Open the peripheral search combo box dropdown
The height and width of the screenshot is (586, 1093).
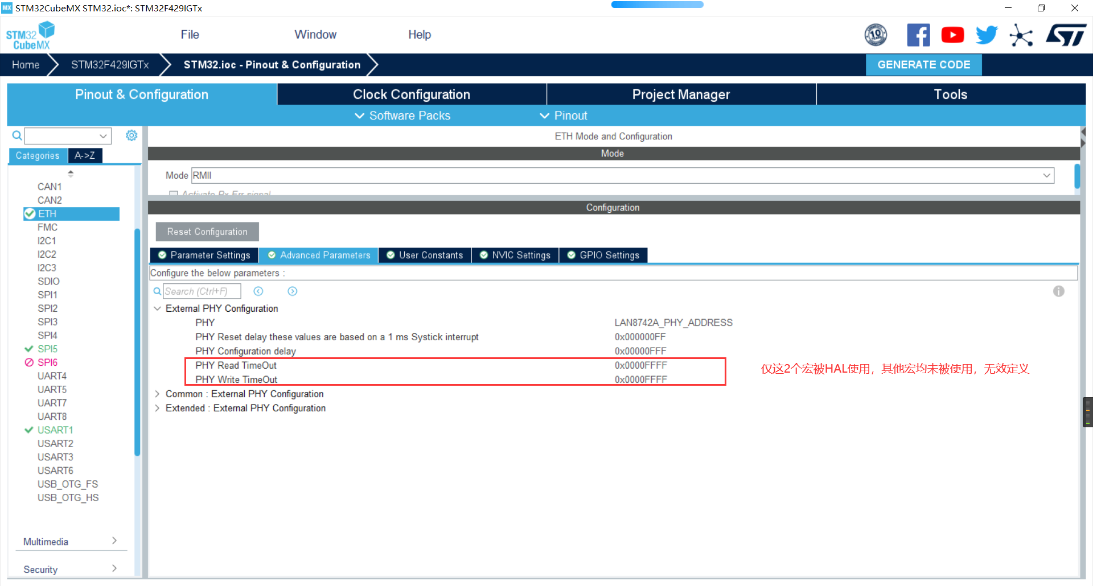click(x=103, y=136)
